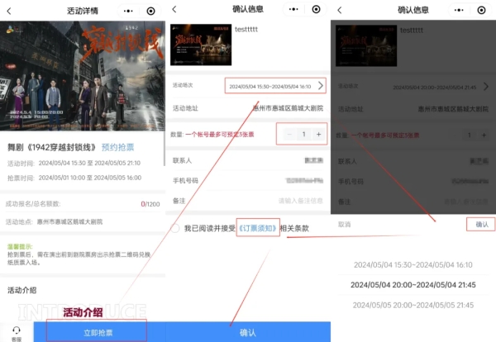Pick 2024/05/04 15:30~16:10 option in picker list
The width and height of the screenshot is (496, 342).
tap(412, 264)
